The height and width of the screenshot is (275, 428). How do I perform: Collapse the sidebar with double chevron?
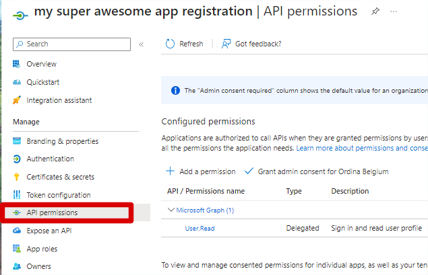141,44
